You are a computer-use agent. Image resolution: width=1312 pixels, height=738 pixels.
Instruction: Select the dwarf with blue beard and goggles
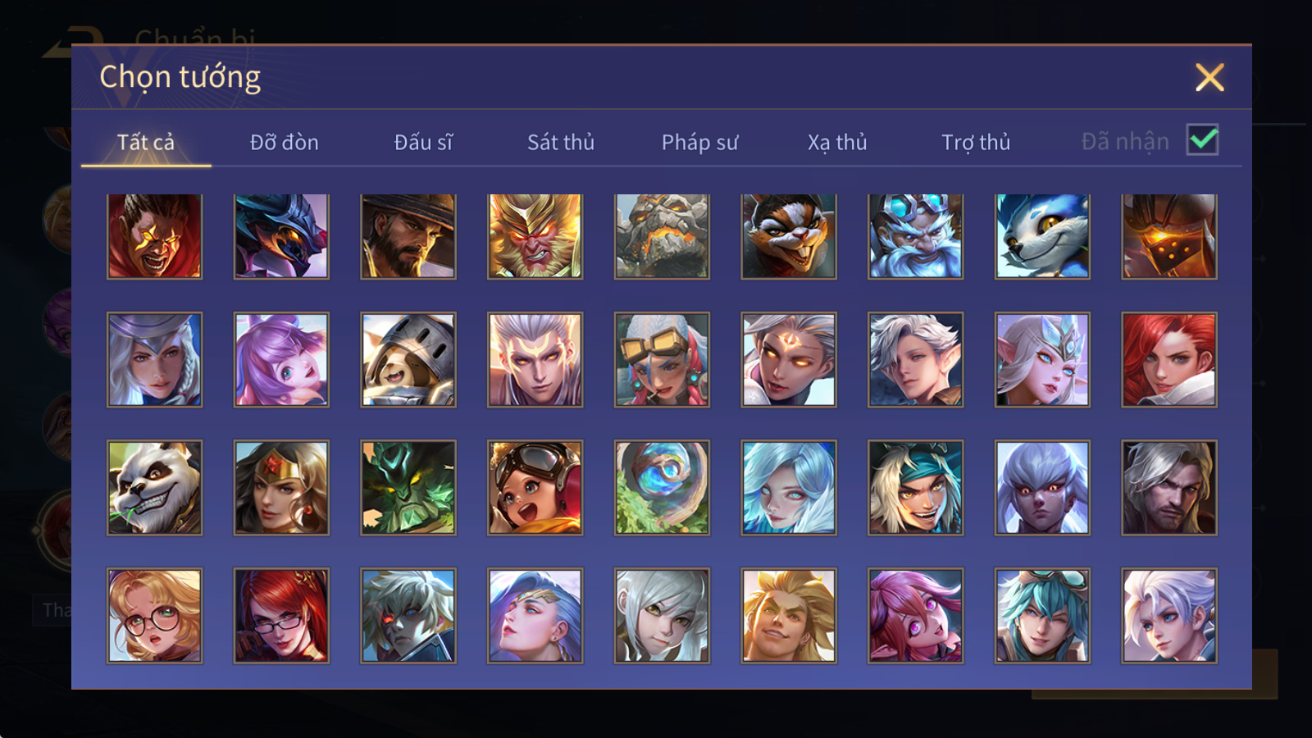(x=915, y=236)
